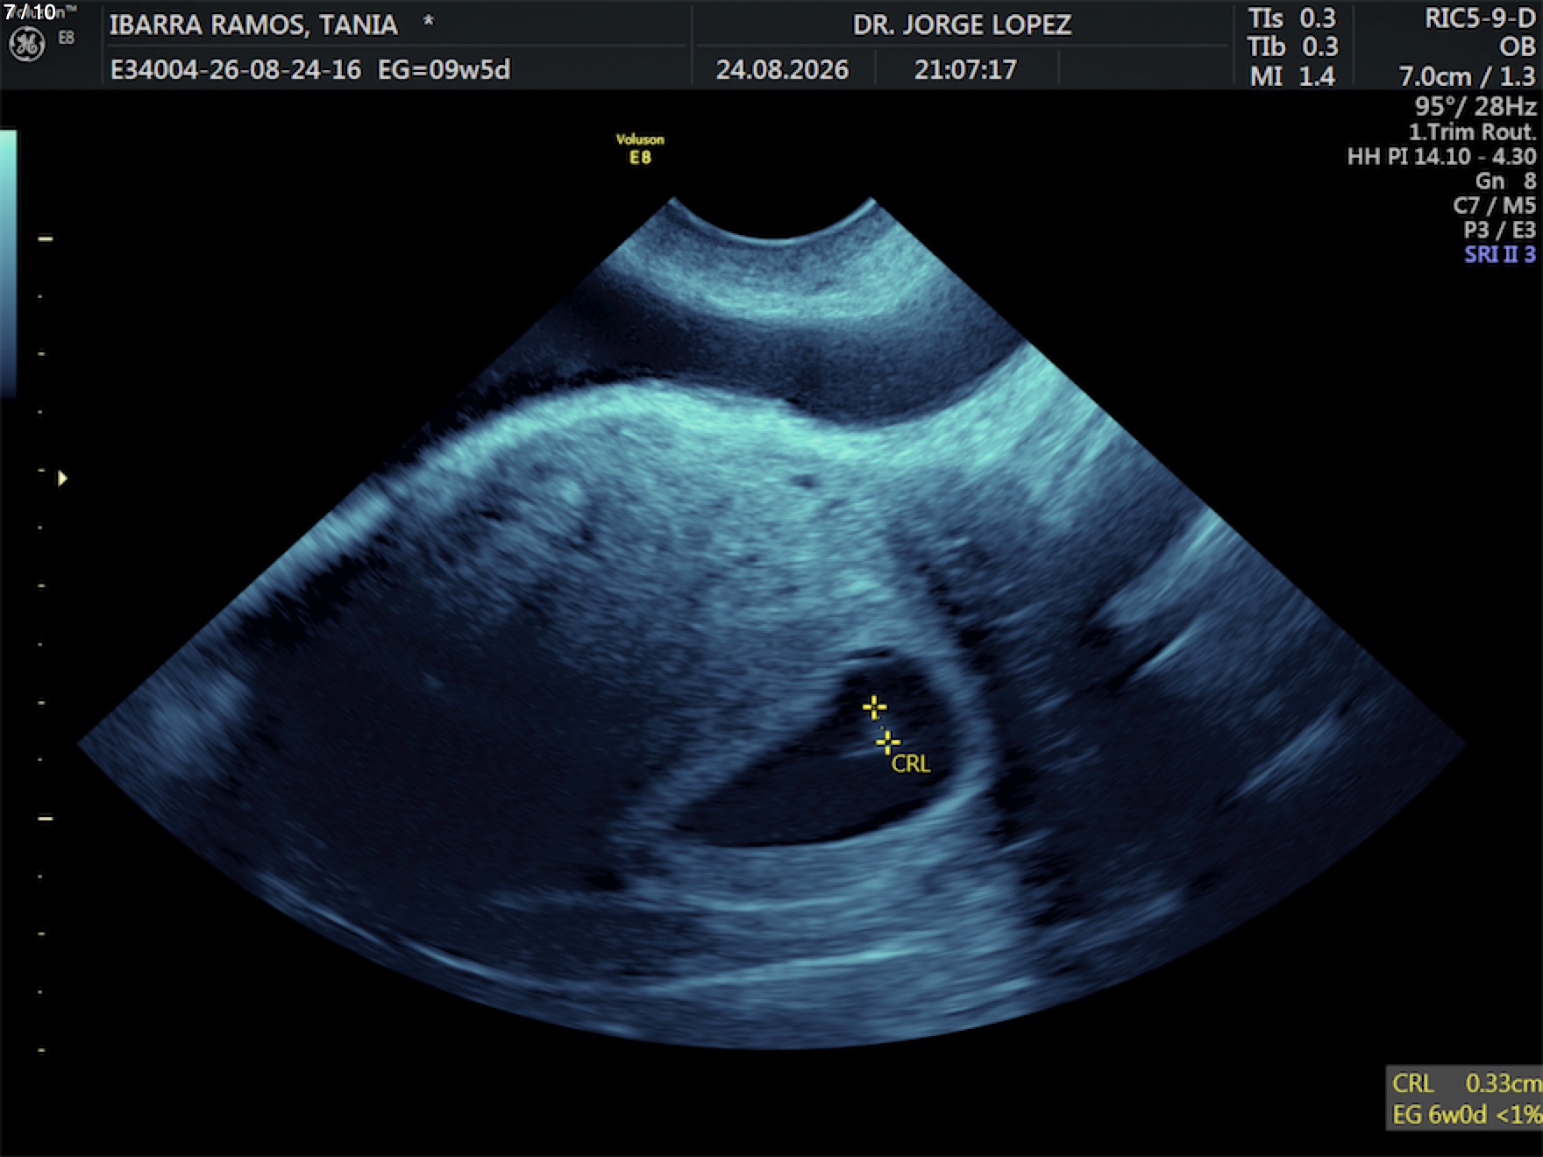
Task: Click the 7/10 image counter
Action: point(30,11)
